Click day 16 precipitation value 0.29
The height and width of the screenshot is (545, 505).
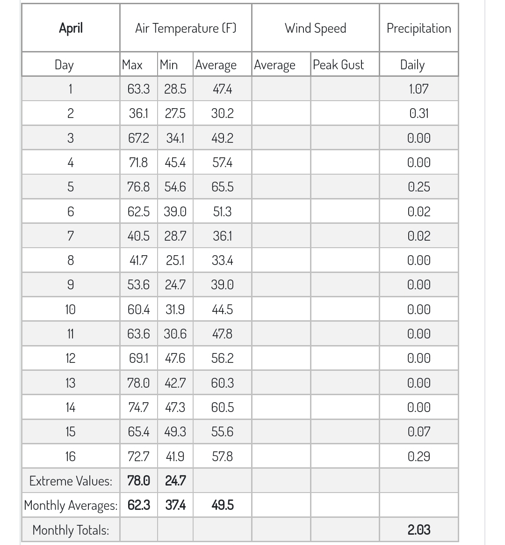click(418, 457)
